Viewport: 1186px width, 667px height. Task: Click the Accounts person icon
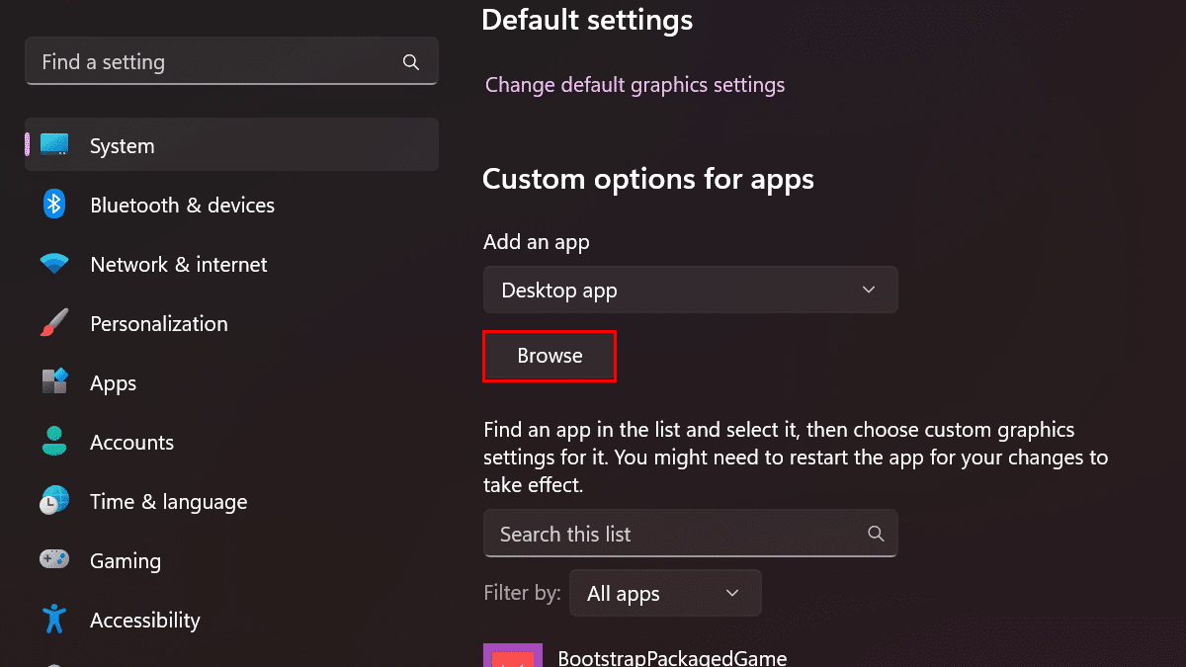(54, 442)
